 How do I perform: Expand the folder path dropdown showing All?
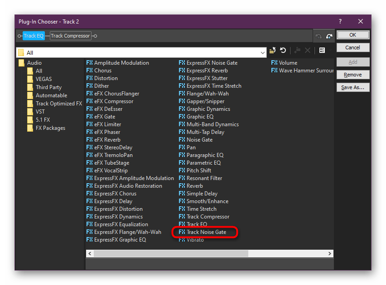(263, 52)
